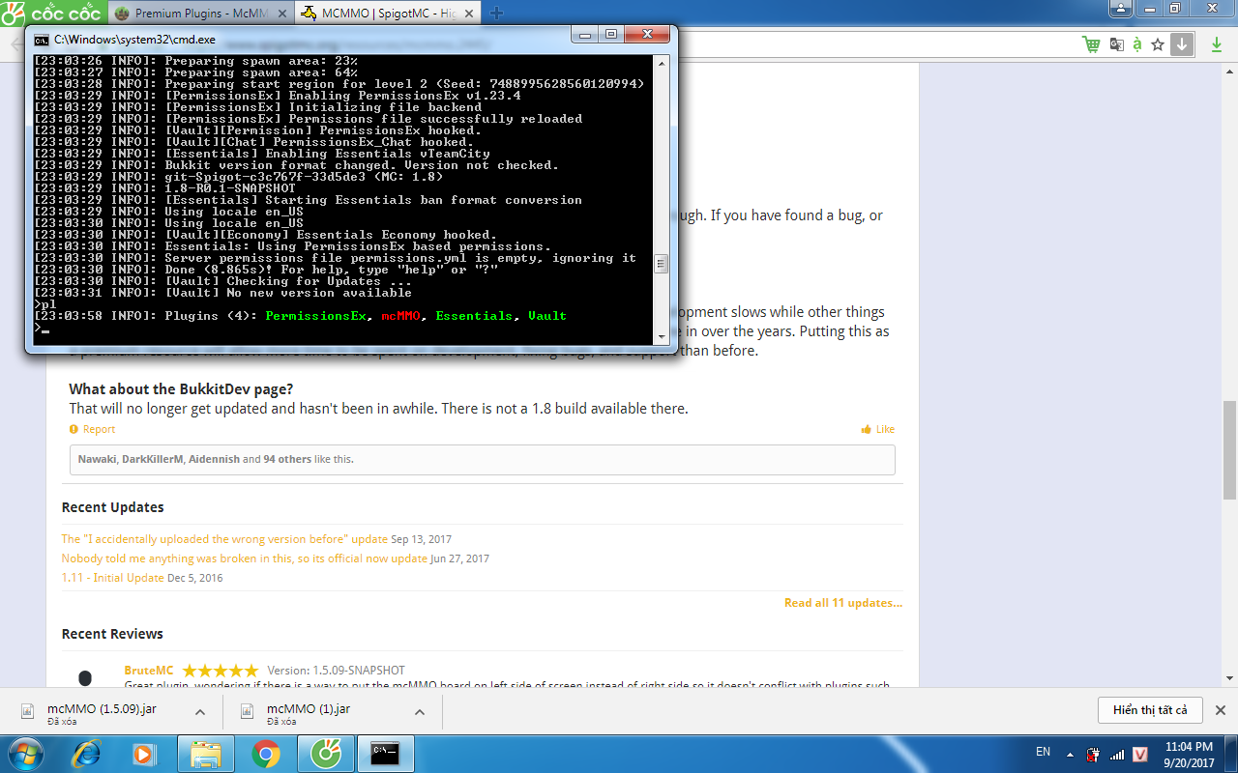Viewport: 1238px width, 773px height.
Task: Open Windows Media Player from the taskbar
Action: [x=145, y=754]
